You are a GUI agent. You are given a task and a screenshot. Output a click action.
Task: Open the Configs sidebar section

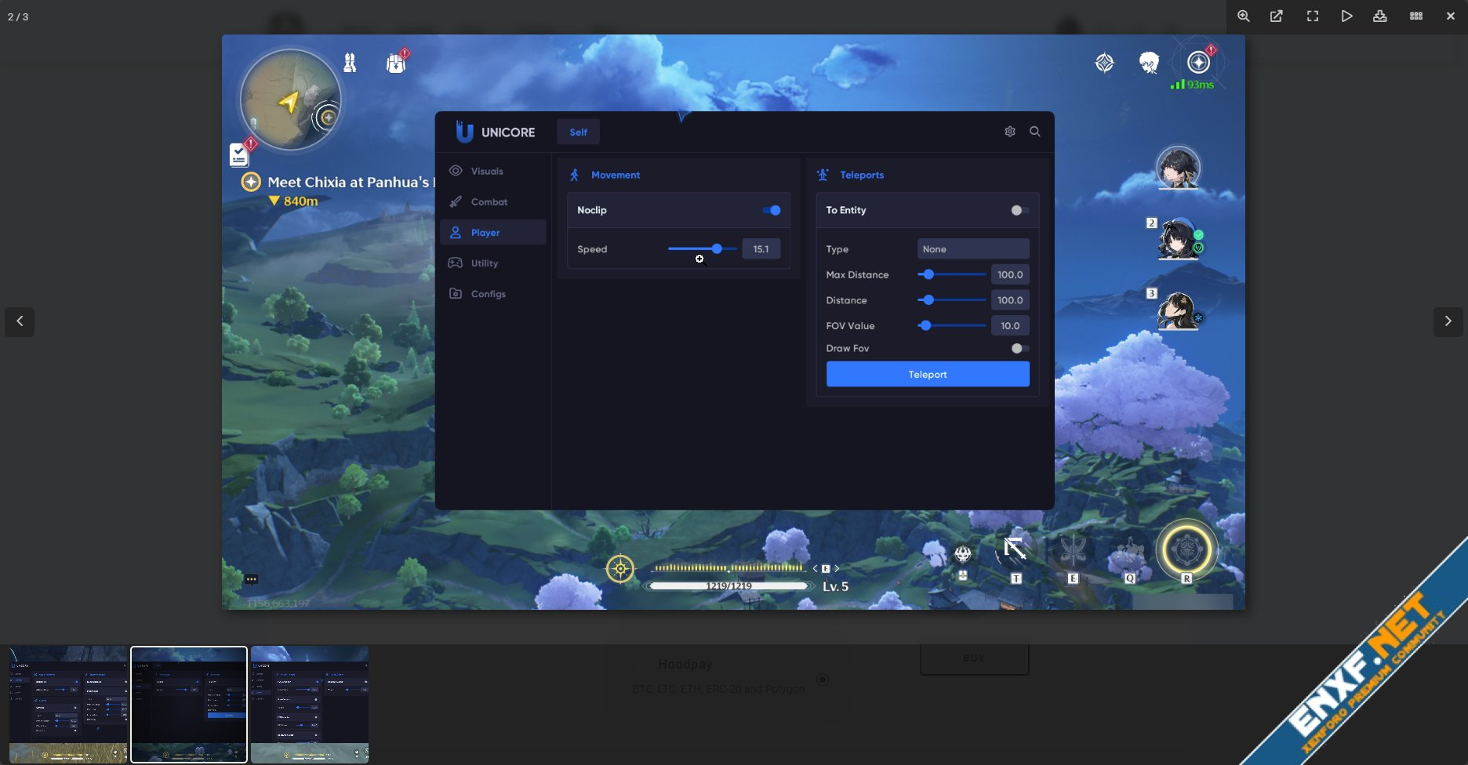coord(493,293)
